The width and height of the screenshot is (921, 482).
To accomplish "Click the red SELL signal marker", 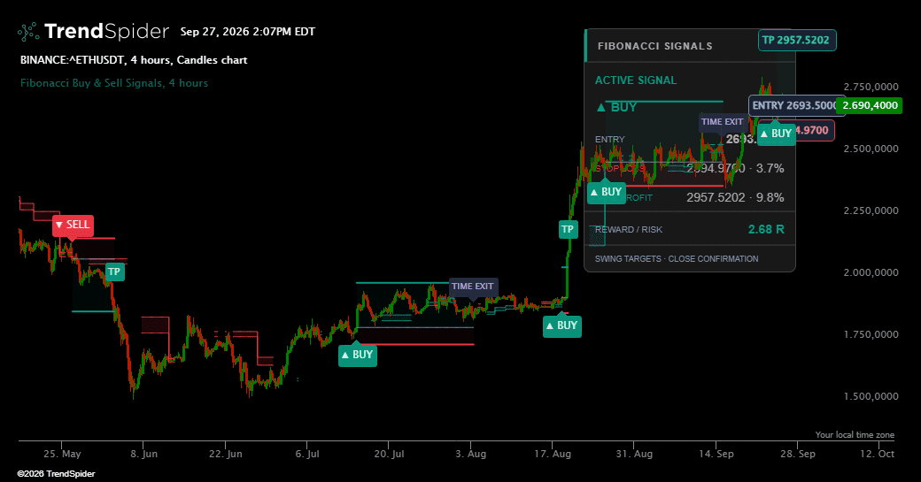I will [73, 225].
